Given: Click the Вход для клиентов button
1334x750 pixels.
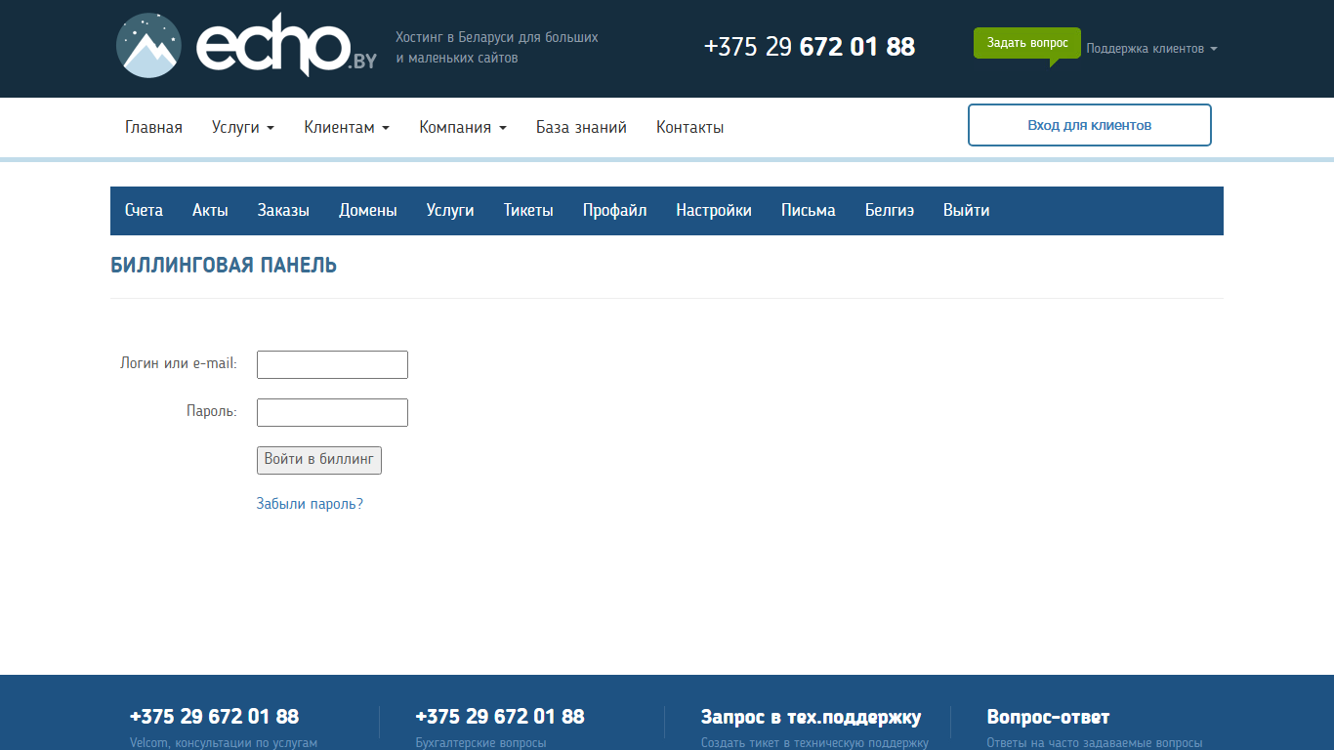Looking at the screenshot, I should pos(1090,125).
